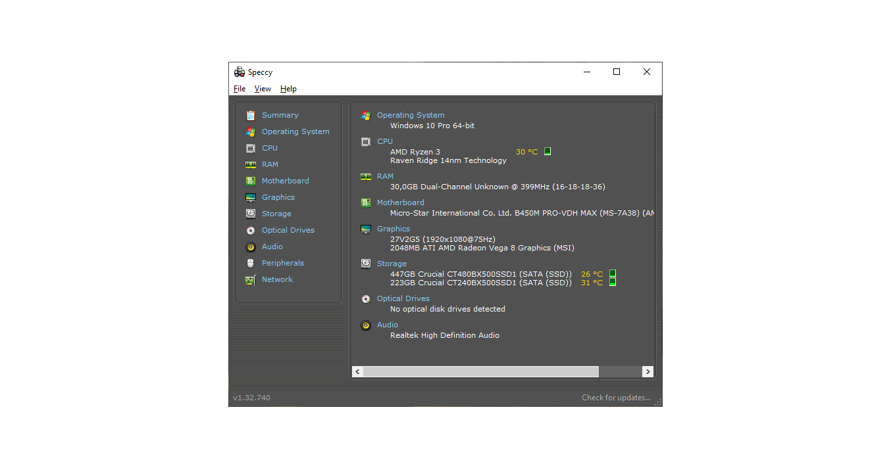Click the Audio heading link in summary
Viewport: 891px width, 468px height.
point(388,325)
